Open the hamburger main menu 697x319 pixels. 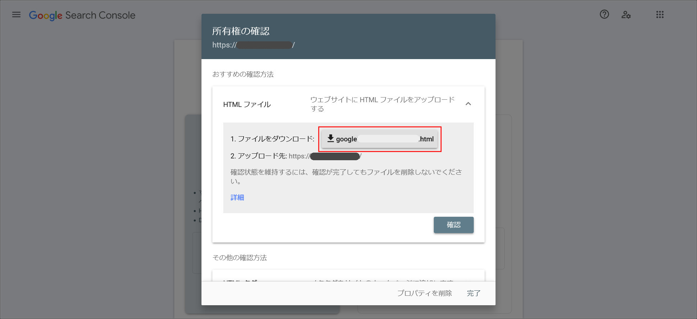point(16,15)
